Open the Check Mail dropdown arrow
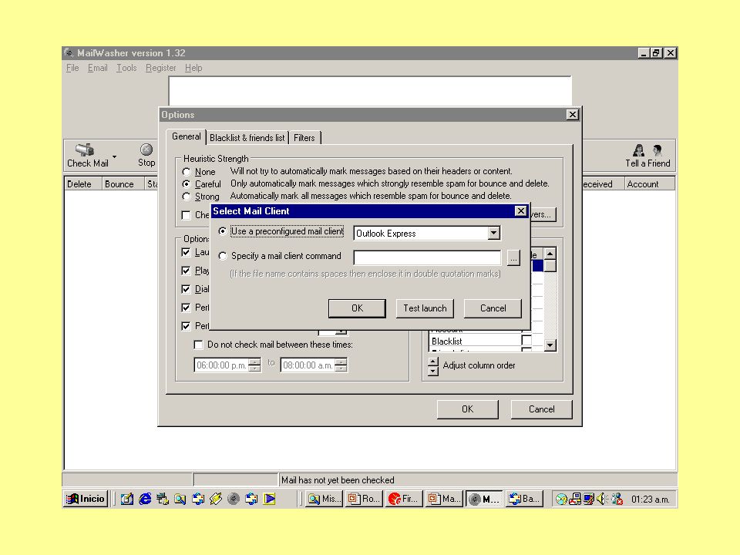The height and width of the screenshot is (555, 740). (x=115, y=156)
